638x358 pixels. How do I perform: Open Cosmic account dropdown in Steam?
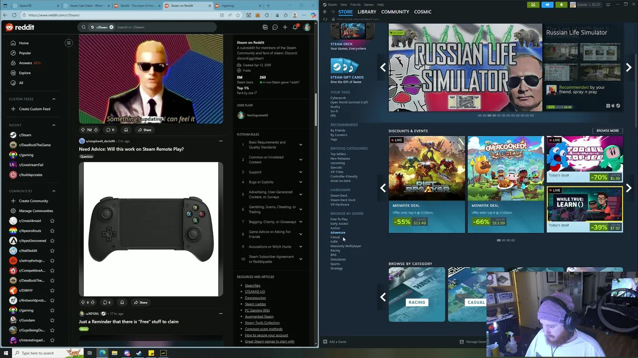pos(586,4)
